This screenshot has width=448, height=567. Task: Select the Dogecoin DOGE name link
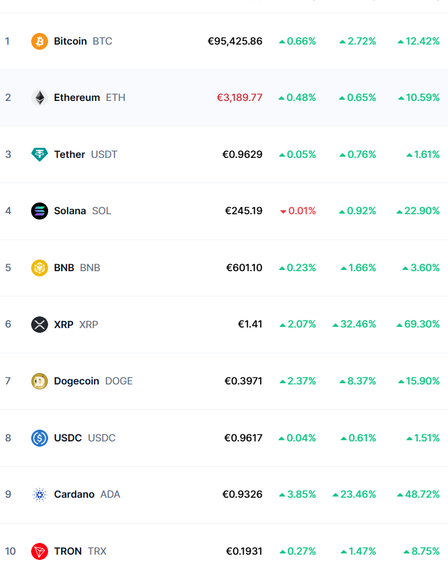[93, 381]
